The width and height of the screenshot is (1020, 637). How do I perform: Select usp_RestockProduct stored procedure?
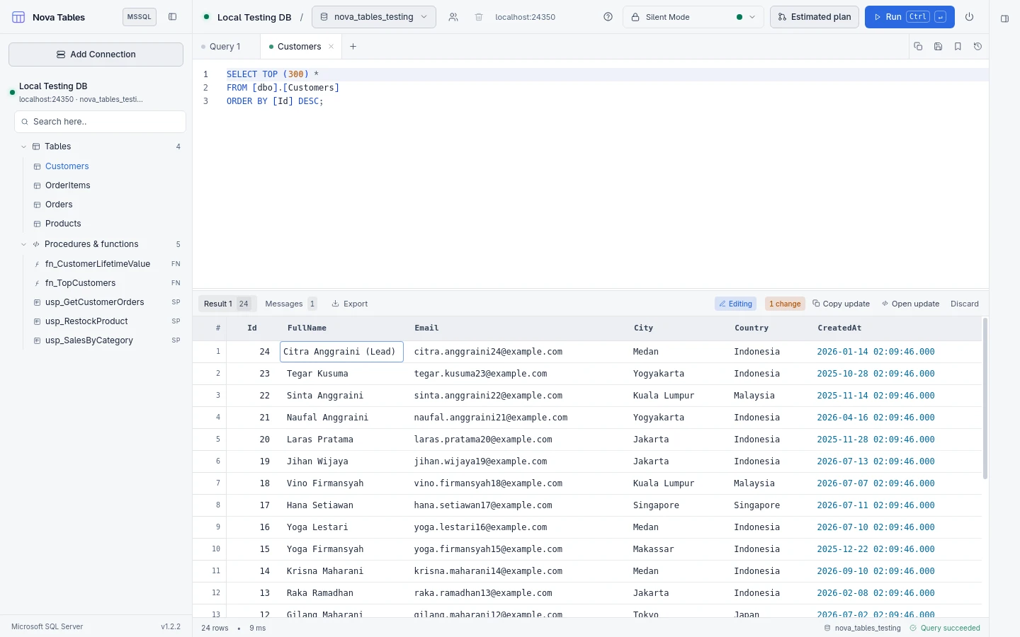click(86, 321)
